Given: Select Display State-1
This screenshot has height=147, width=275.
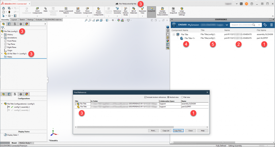Looking at the screenshot, I should coord(13,135).
